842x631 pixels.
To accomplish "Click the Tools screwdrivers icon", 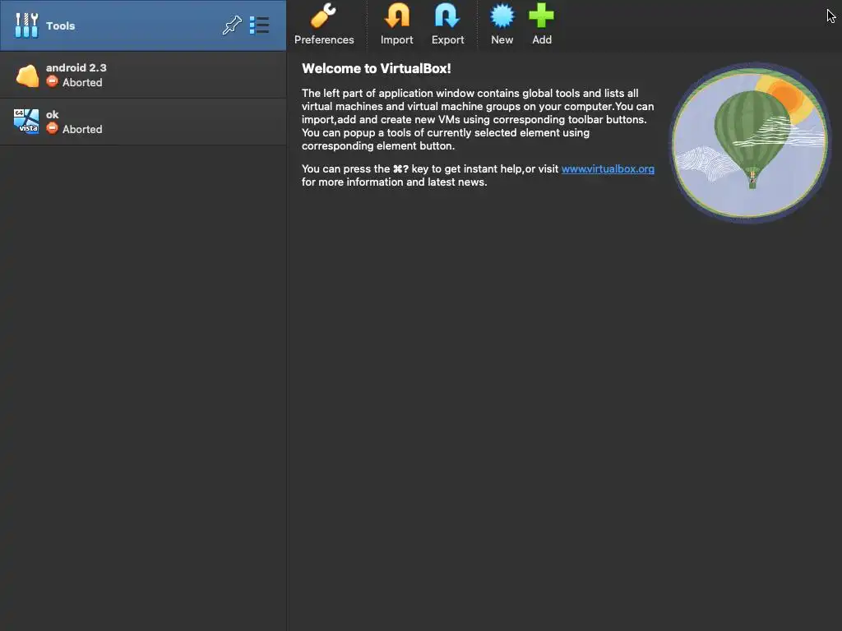I will [26, 25].
